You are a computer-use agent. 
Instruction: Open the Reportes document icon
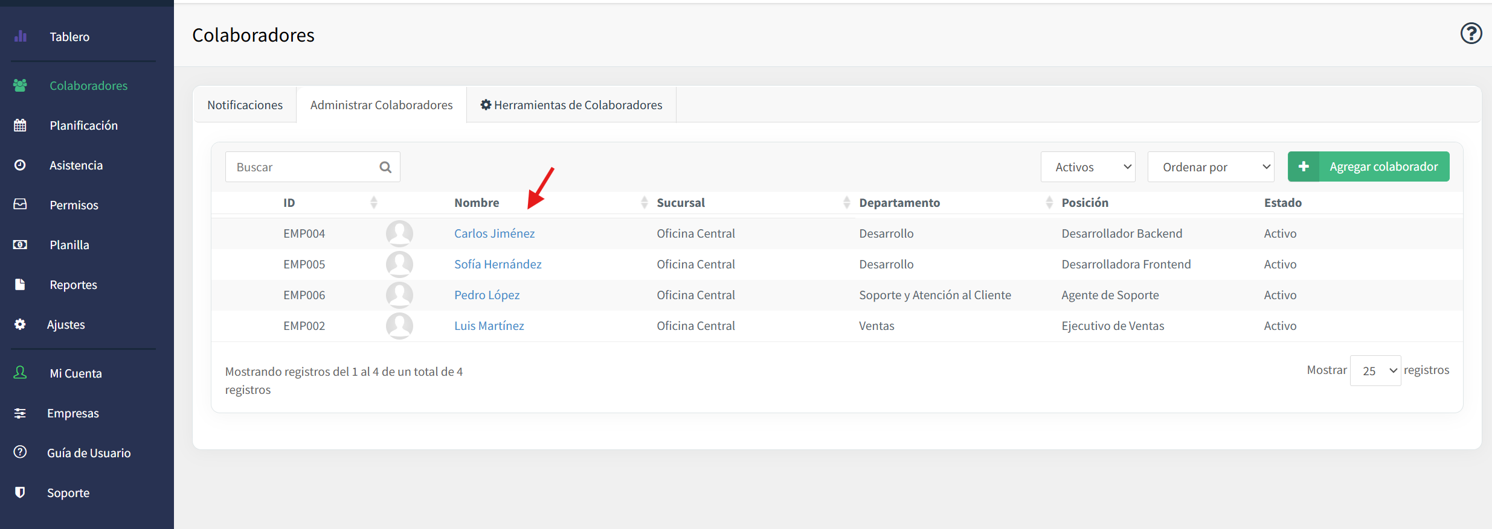click(20, 284)
